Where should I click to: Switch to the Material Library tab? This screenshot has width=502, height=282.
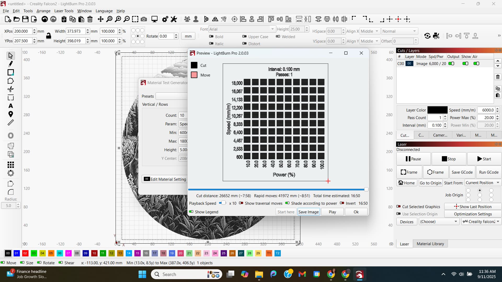click(x=430, y=244)
